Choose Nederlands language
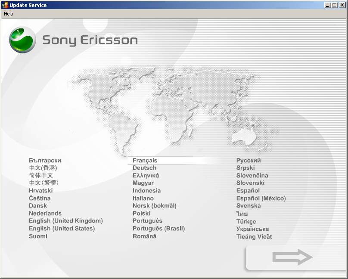 [45, 214]
